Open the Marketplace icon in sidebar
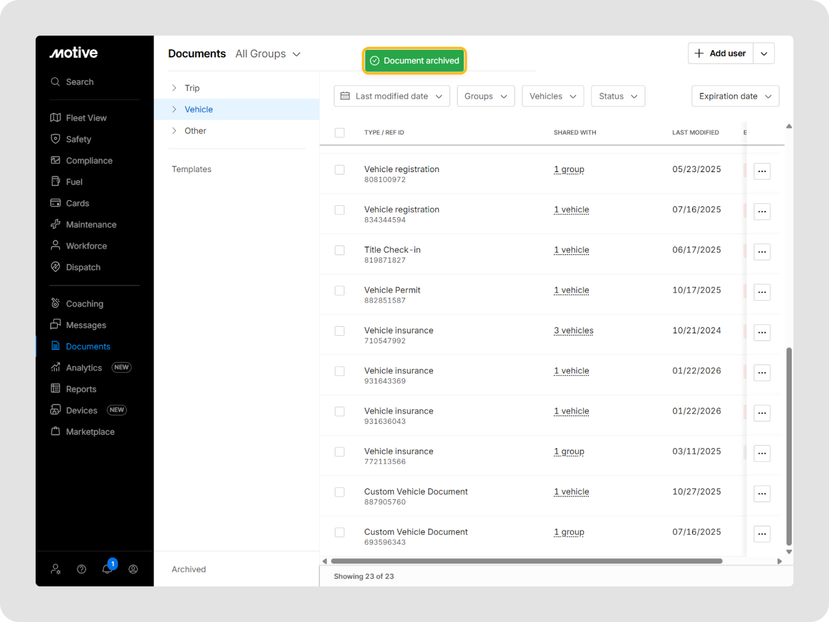This screenshot has height=622, width=829. [55, 432]
